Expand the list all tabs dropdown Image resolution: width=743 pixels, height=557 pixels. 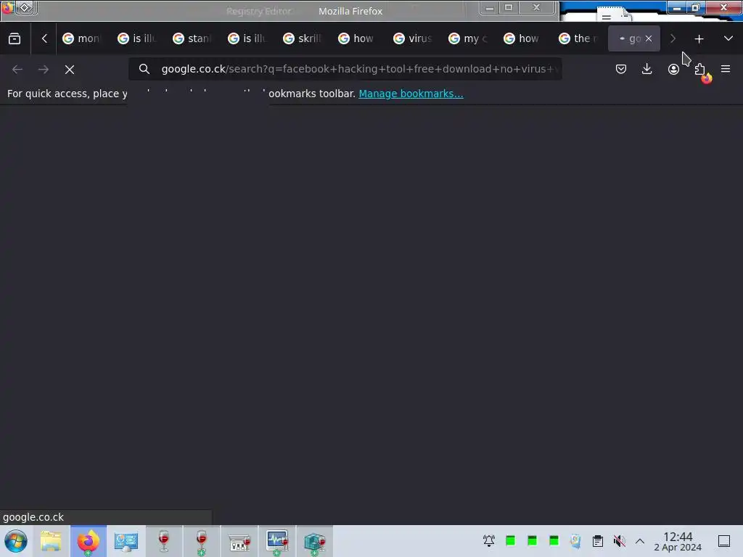tap(728, 38)
